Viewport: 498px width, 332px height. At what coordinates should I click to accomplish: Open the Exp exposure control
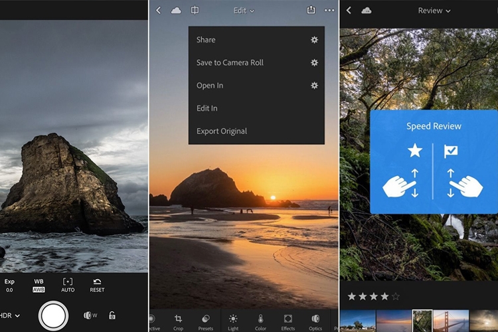[9, 286]
